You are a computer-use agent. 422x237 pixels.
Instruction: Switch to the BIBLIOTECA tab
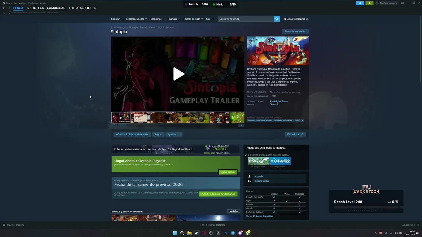(35, 8)
